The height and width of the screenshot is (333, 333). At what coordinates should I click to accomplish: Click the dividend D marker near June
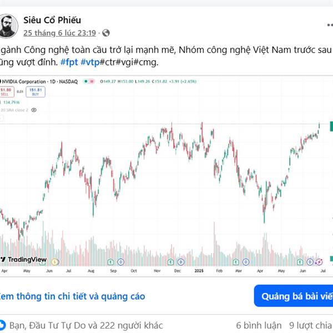click(x=310, y=263)
